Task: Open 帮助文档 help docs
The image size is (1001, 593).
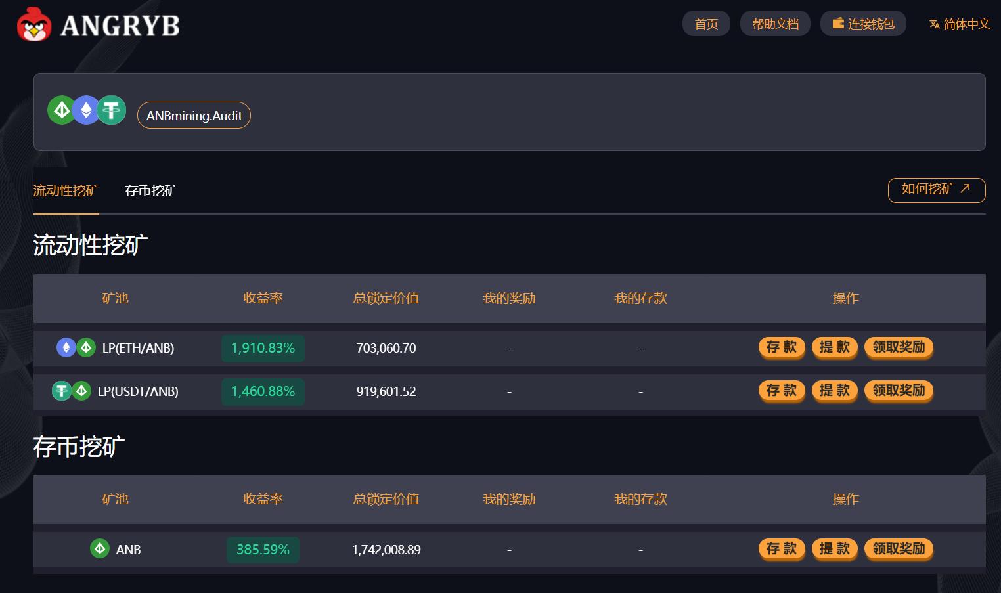Action: click(775, 24)
